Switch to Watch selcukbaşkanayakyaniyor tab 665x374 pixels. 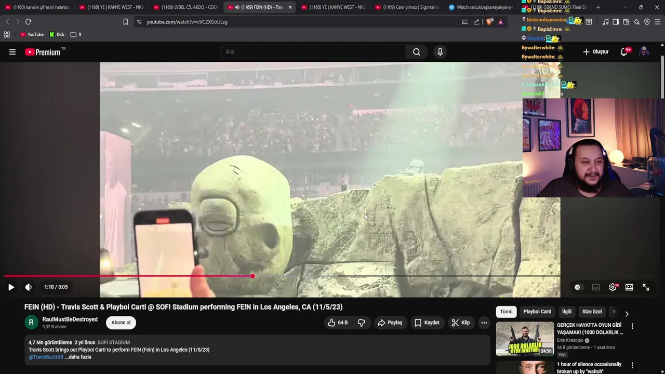coord(481,7)
